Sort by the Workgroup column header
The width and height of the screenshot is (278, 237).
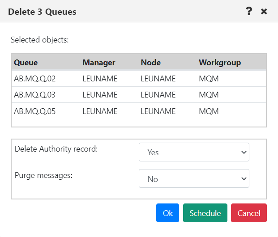[220, 63]
